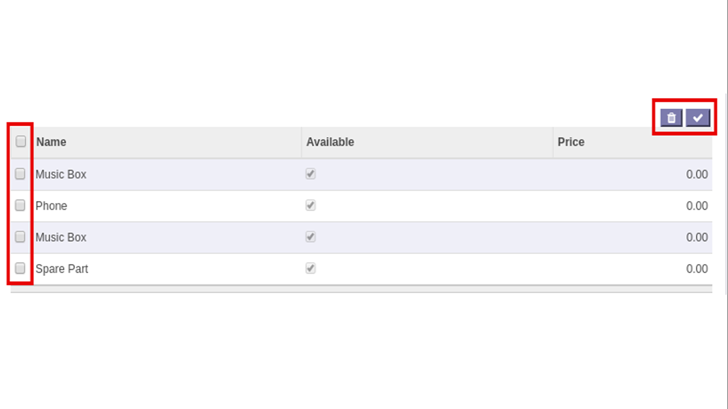Toggle Available checkbox in Music Box row above Spare Part
728x409 pixels.
point(311,236)
